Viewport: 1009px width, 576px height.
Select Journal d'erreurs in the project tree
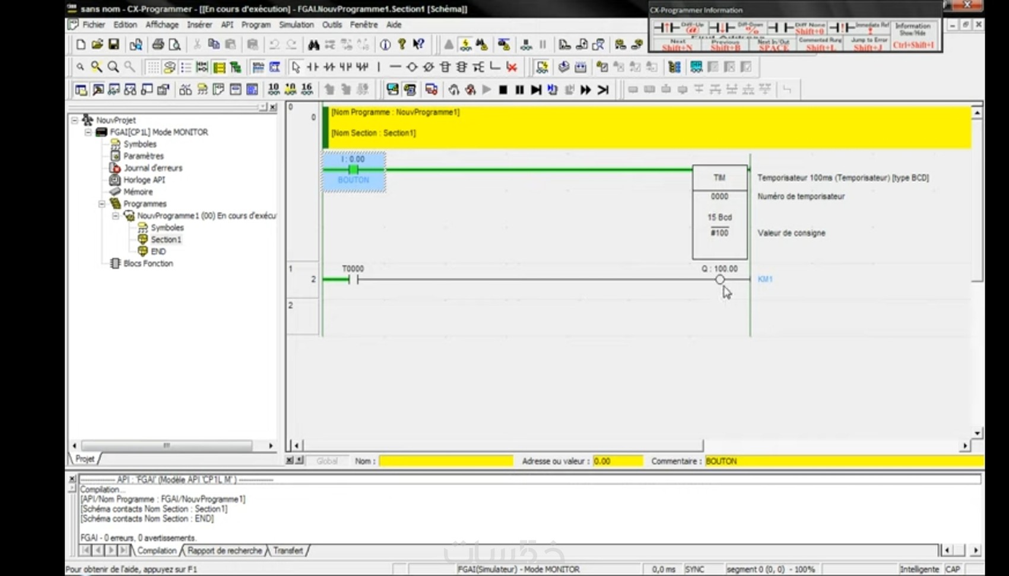coord(153,168)
